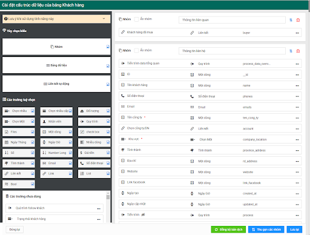Open options for province_address row

[297, 150]
